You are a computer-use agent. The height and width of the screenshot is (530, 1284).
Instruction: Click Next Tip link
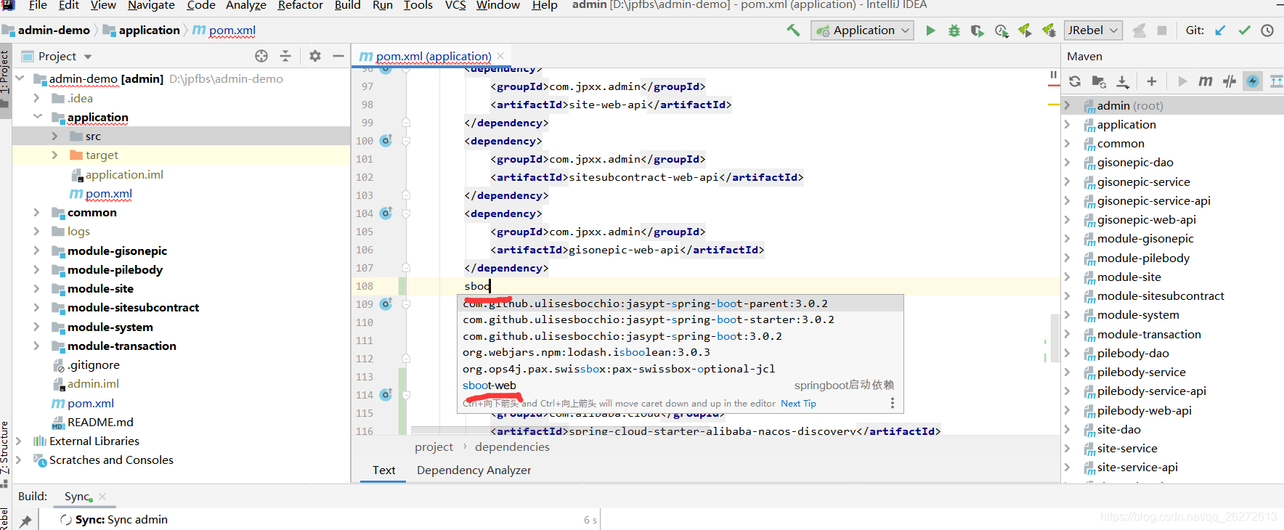[x=798, y=403]
